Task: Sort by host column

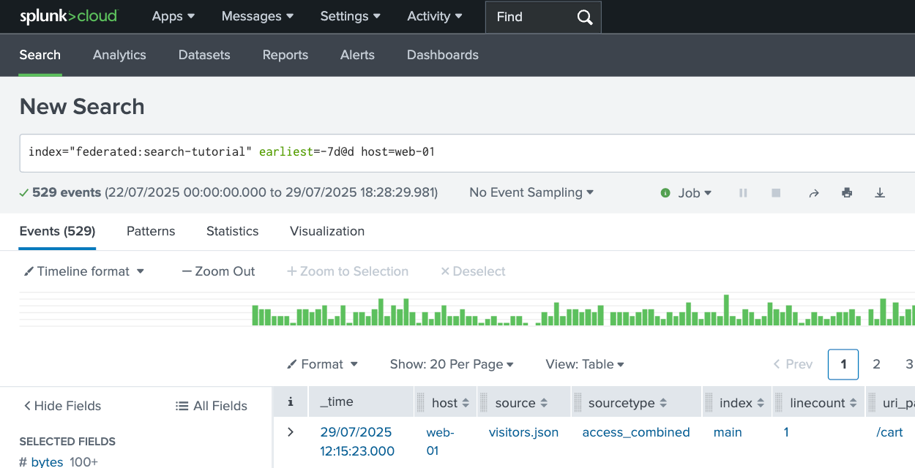Action: click(466, 403)
